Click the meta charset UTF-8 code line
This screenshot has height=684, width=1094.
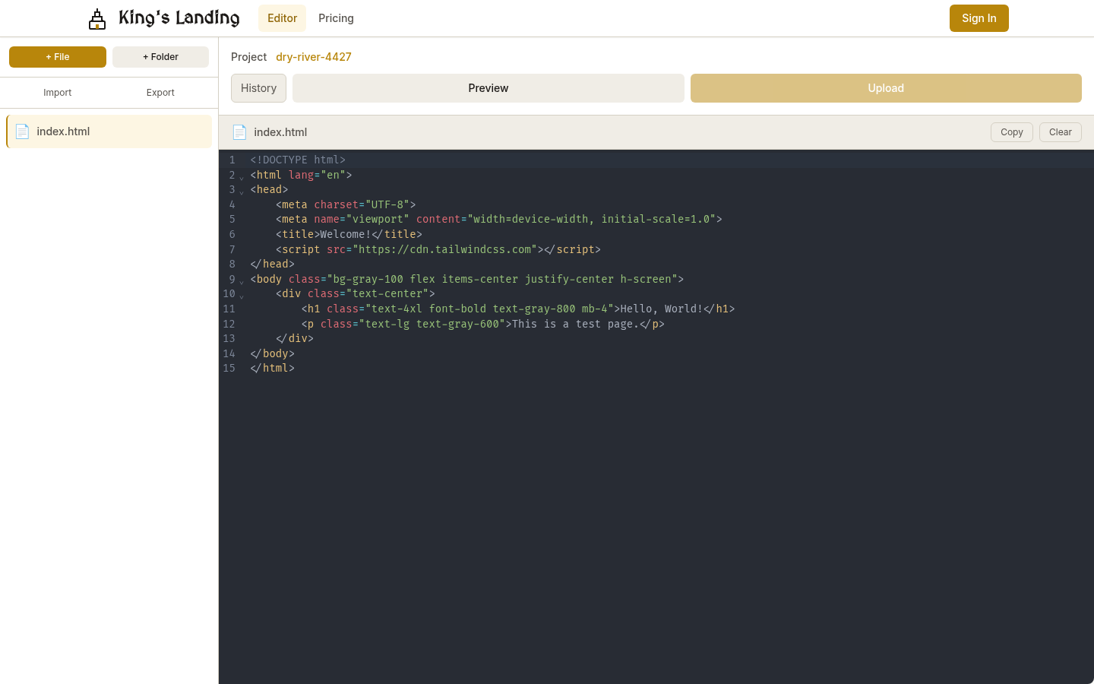(x=346, y=204)
